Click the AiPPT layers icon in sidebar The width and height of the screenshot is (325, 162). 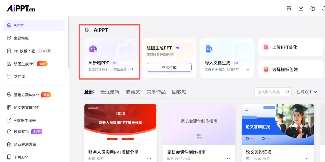pyautogui.click(x=9, y=26)
